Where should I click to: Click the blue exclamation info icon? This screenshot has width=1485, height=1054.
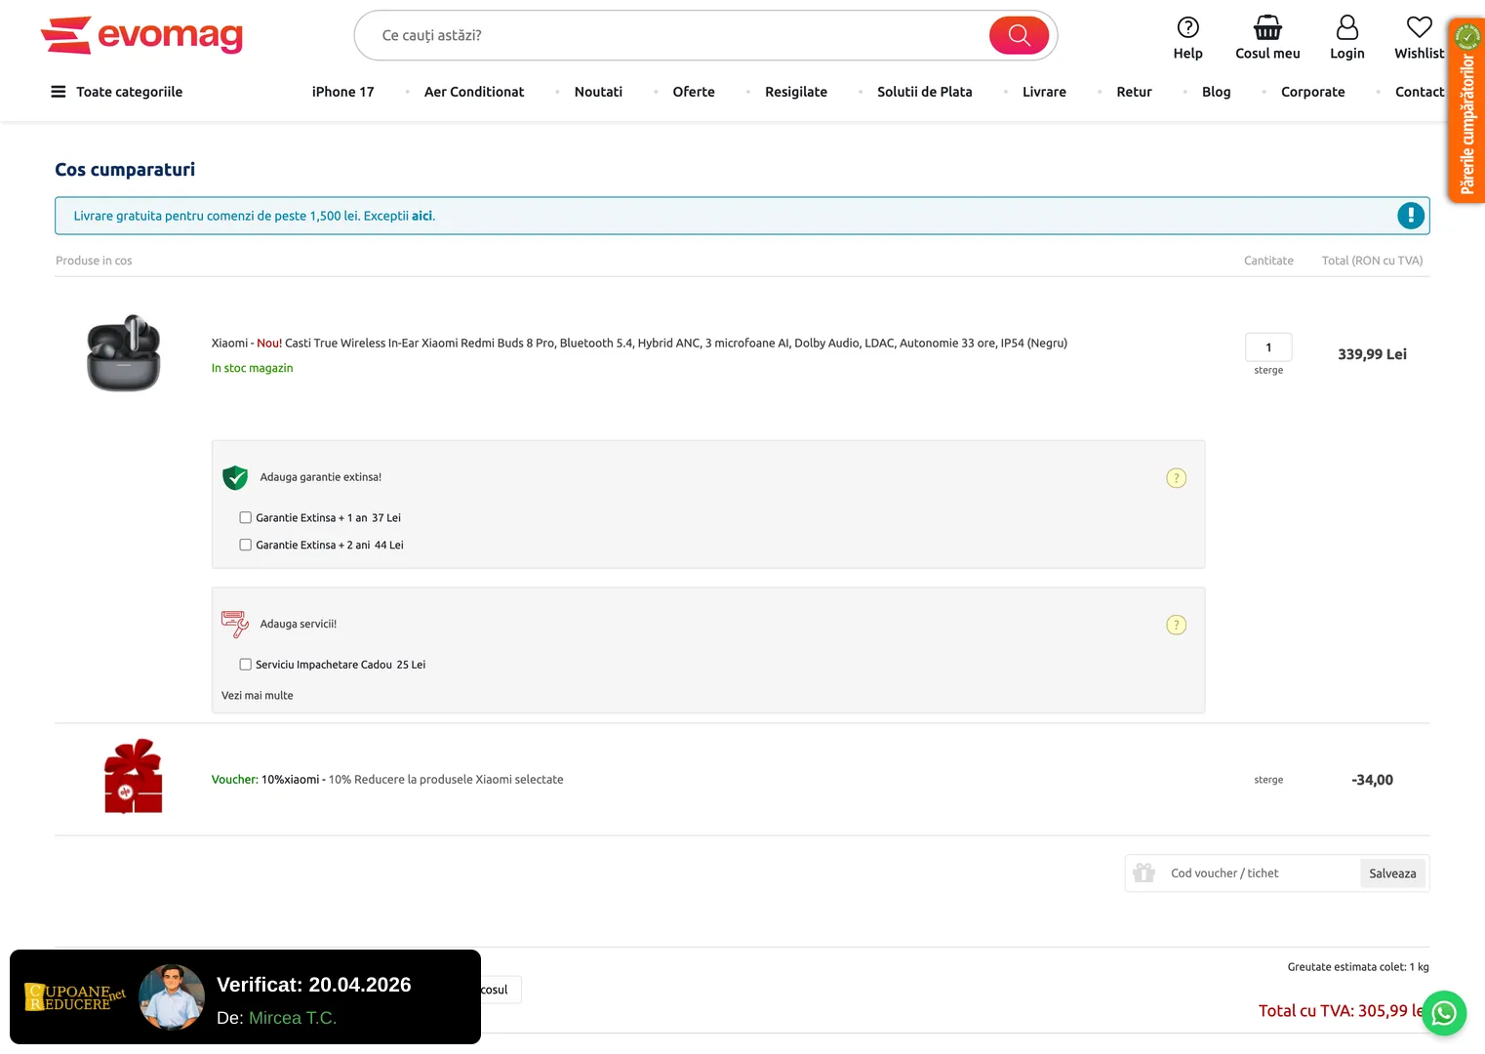(1410, 216)
